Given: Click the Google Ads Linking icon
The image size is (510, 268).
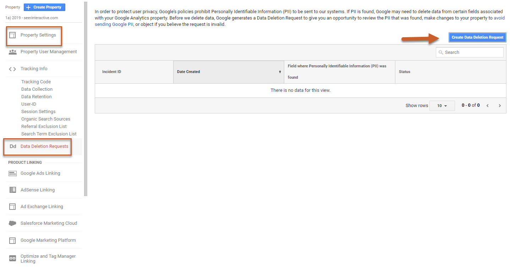Looking at the screenshot, I should (13, 173).
